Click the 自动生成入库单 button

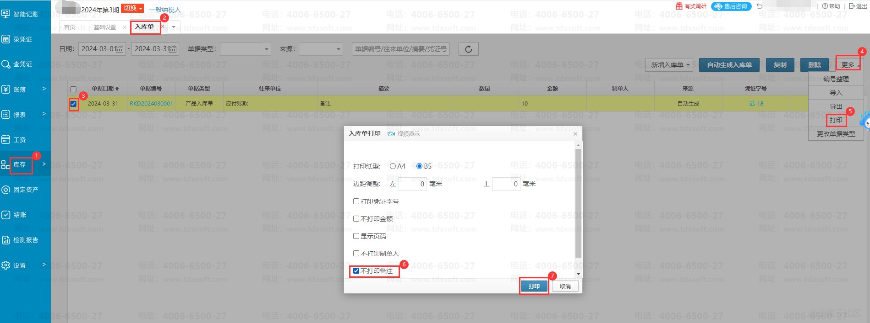pos(729,65)
